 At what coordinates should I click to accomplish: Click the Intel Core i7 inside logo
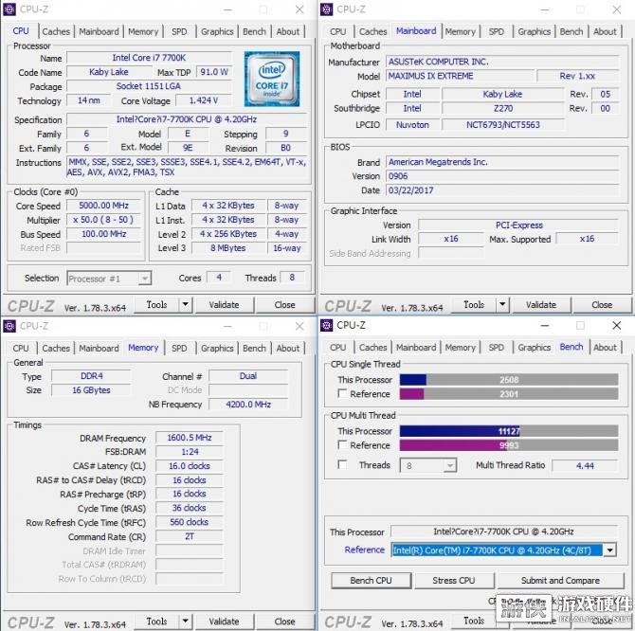(271, 79)
